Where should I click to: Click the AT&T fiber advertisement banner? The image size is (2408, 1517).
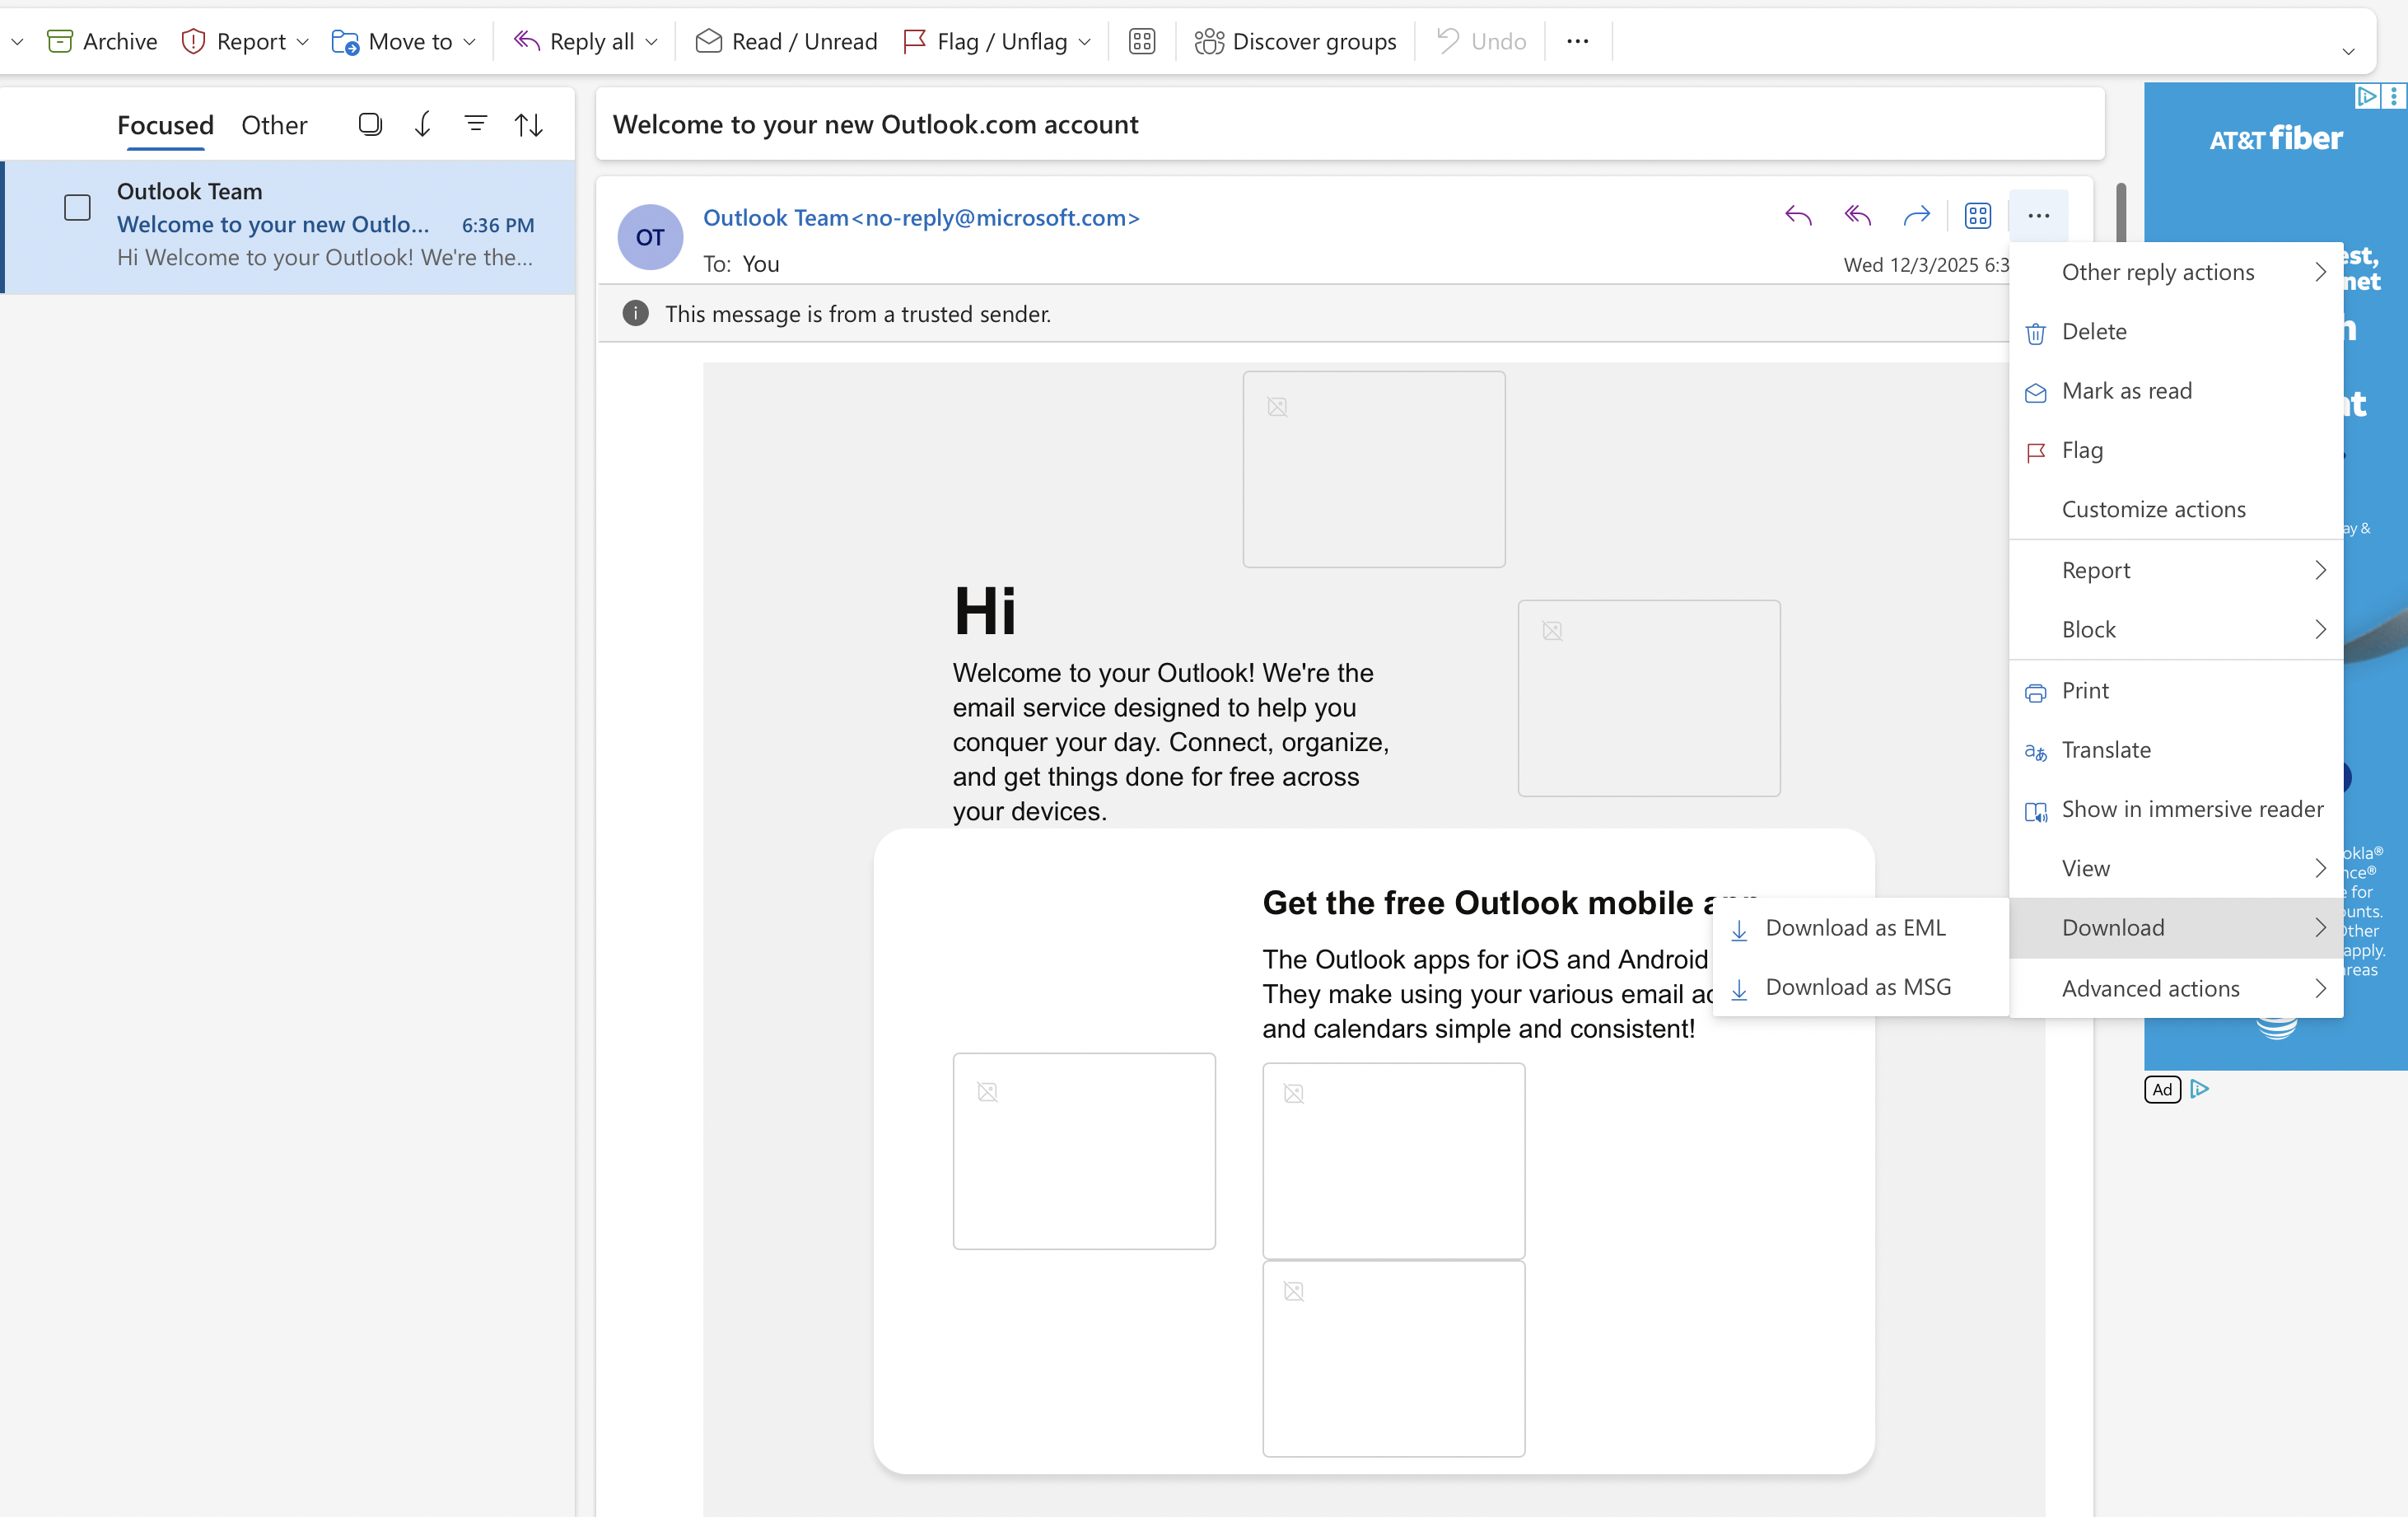2275,576
